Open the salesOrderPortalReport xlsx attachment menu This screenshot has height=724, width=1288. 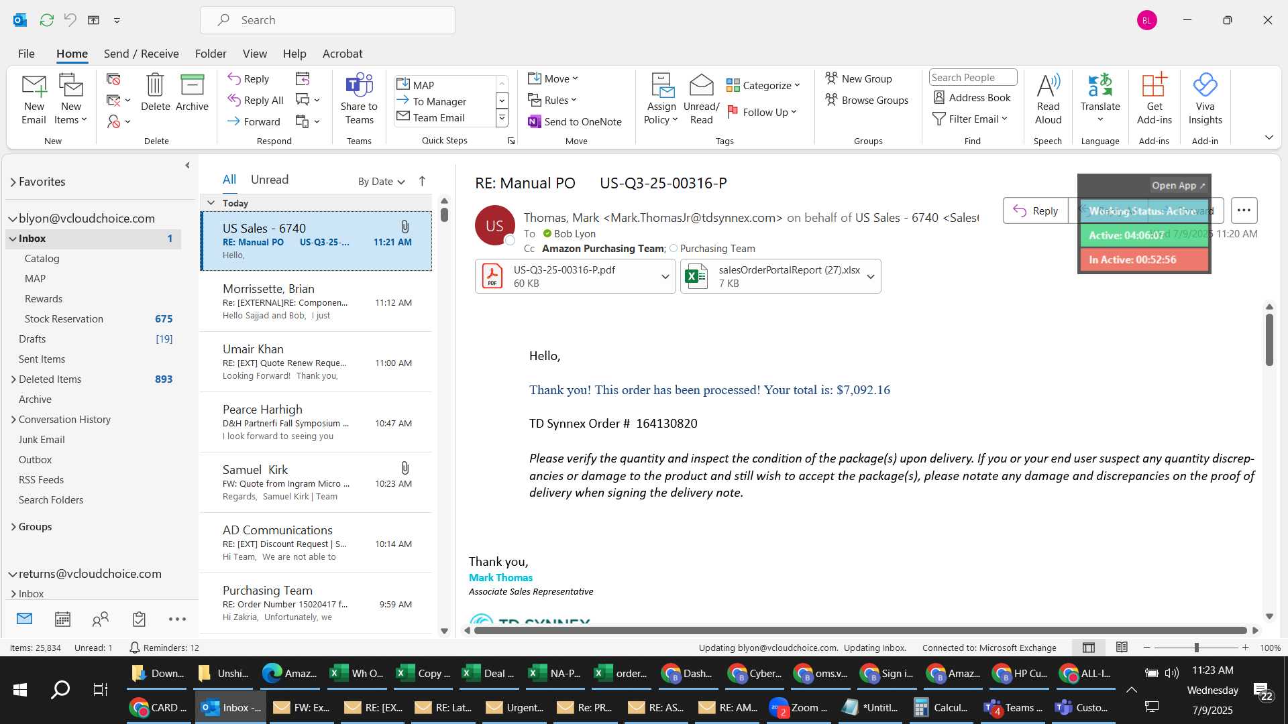coord(870,276)
